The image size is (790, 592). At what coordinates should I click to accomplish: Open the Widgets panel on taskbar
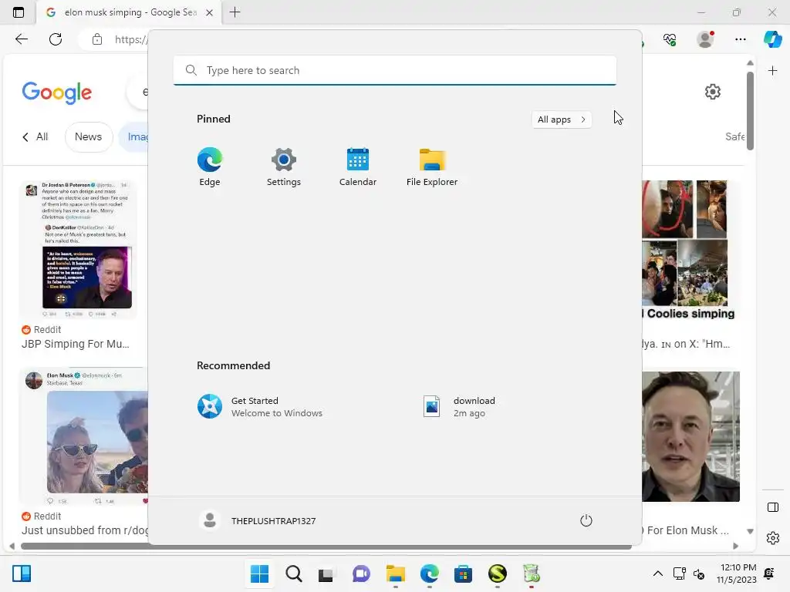pos(22,573)
